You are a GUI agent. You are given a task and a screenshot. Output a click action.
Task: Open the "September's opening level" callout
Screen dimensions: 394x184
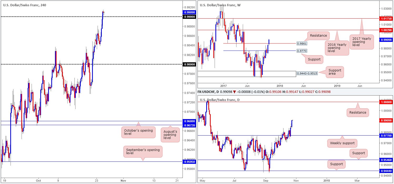[x=143, y=152]
